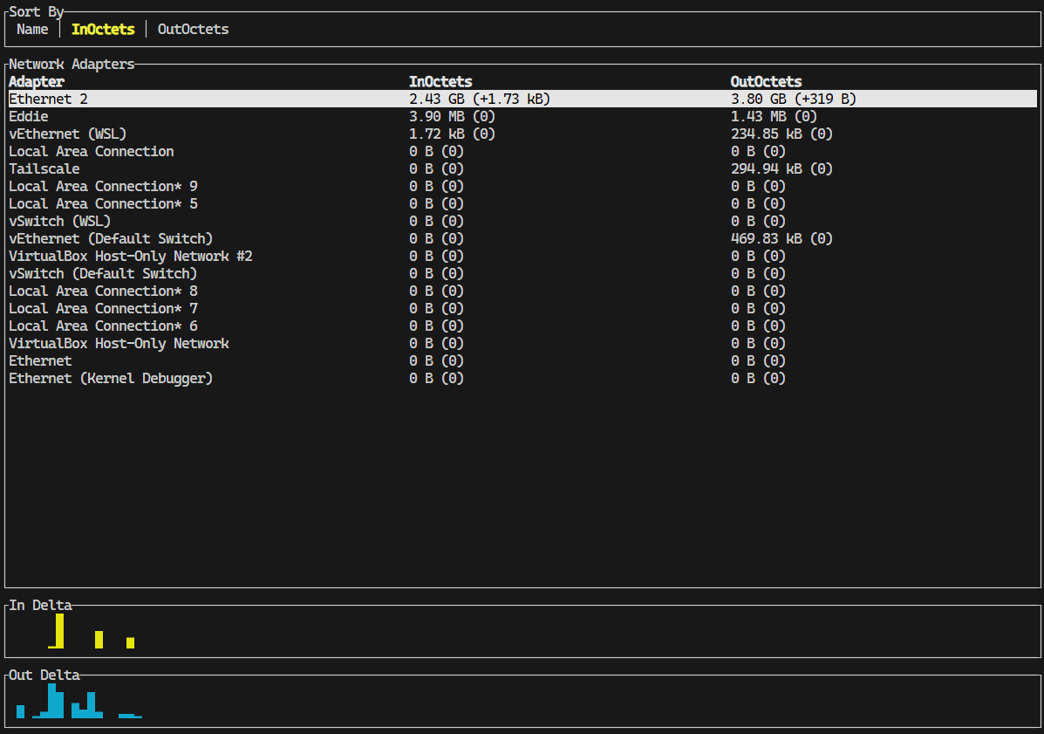Select the Local Area Connection adapter row

pyautogui.click(x=522, y=151)
